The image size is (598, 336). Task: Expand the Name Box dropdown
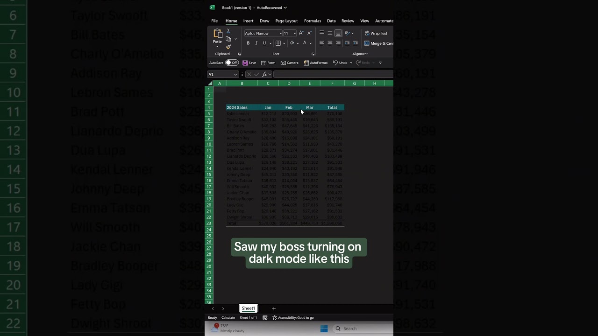[x=235, y=74]
